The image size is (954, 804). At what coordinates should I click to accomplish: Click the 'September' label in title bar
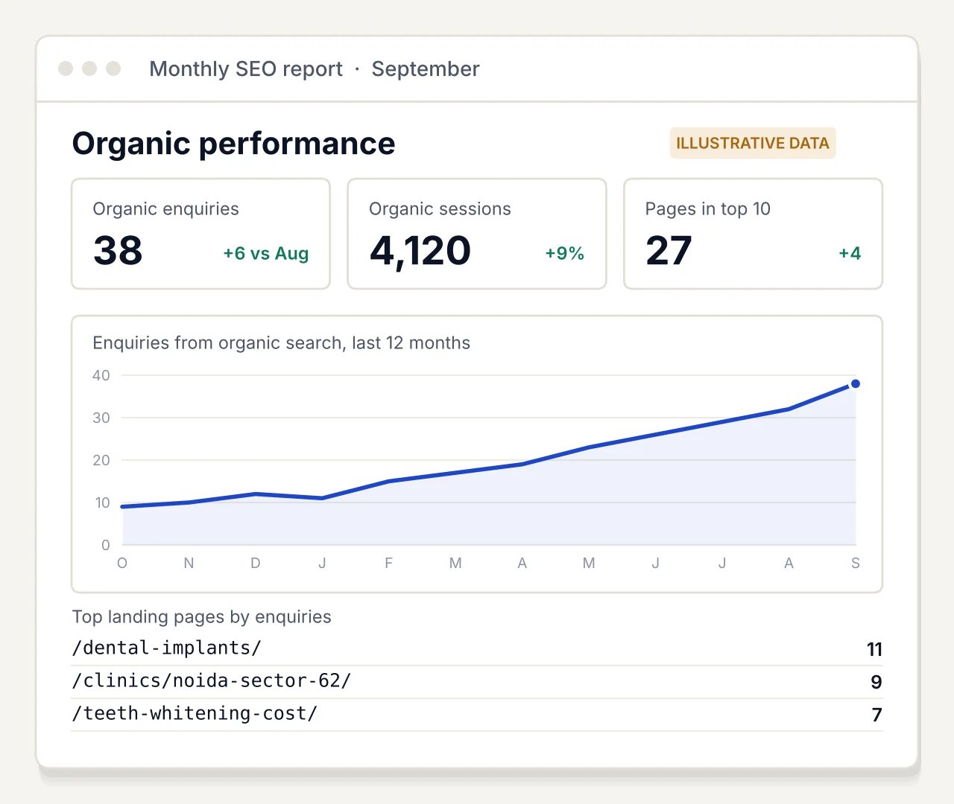coord(426,69)
